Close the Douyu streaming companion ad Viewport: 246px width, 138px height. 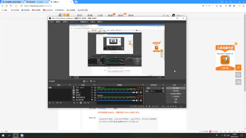236,44
